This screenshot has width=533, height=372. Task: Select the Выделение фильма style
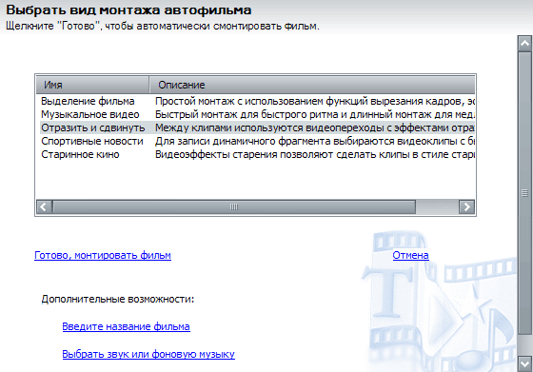click(x=88, y=101)
